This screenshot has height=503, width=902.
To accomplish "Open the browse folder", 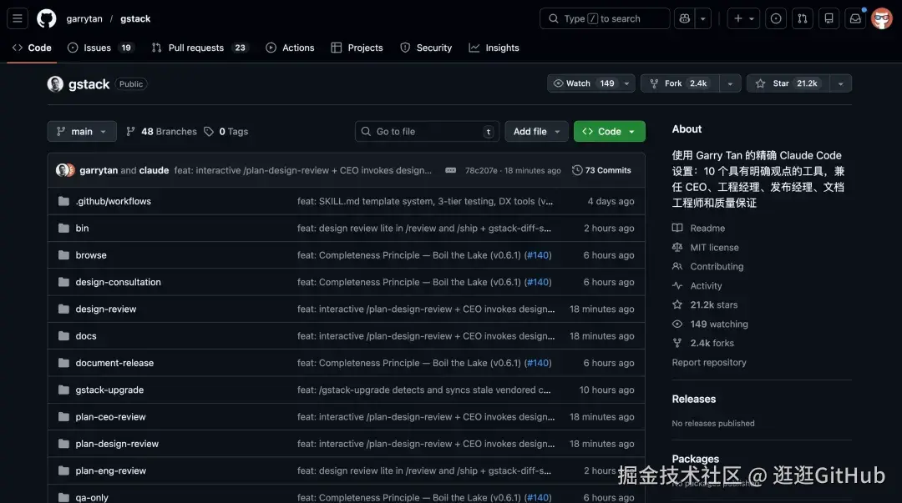I will [x=91, y=255].
